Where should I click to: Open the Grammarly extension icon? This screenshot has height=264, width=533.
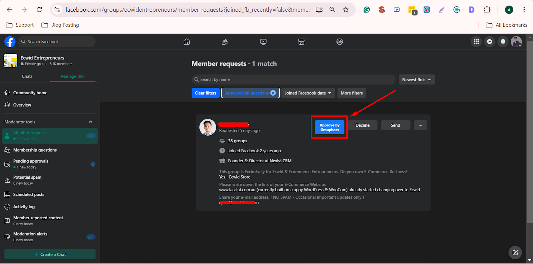pyautogui.click(x=367, y=10)
